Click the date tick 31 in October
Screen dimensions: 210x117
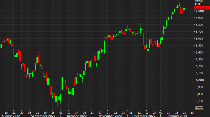click(92, 113)
